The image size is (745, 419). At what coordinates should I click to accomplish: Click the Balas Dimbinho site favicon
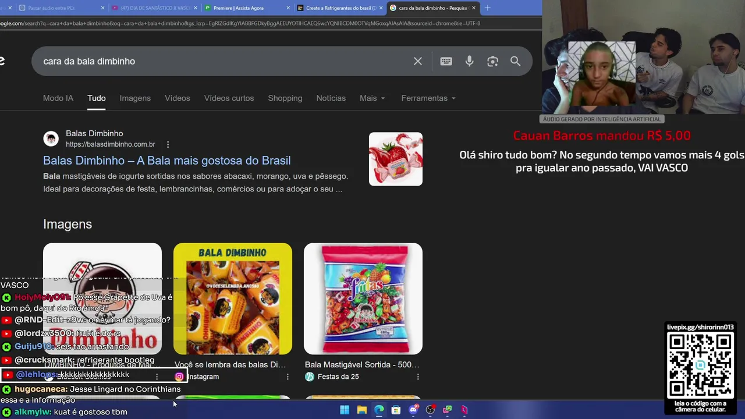[51, 139]
